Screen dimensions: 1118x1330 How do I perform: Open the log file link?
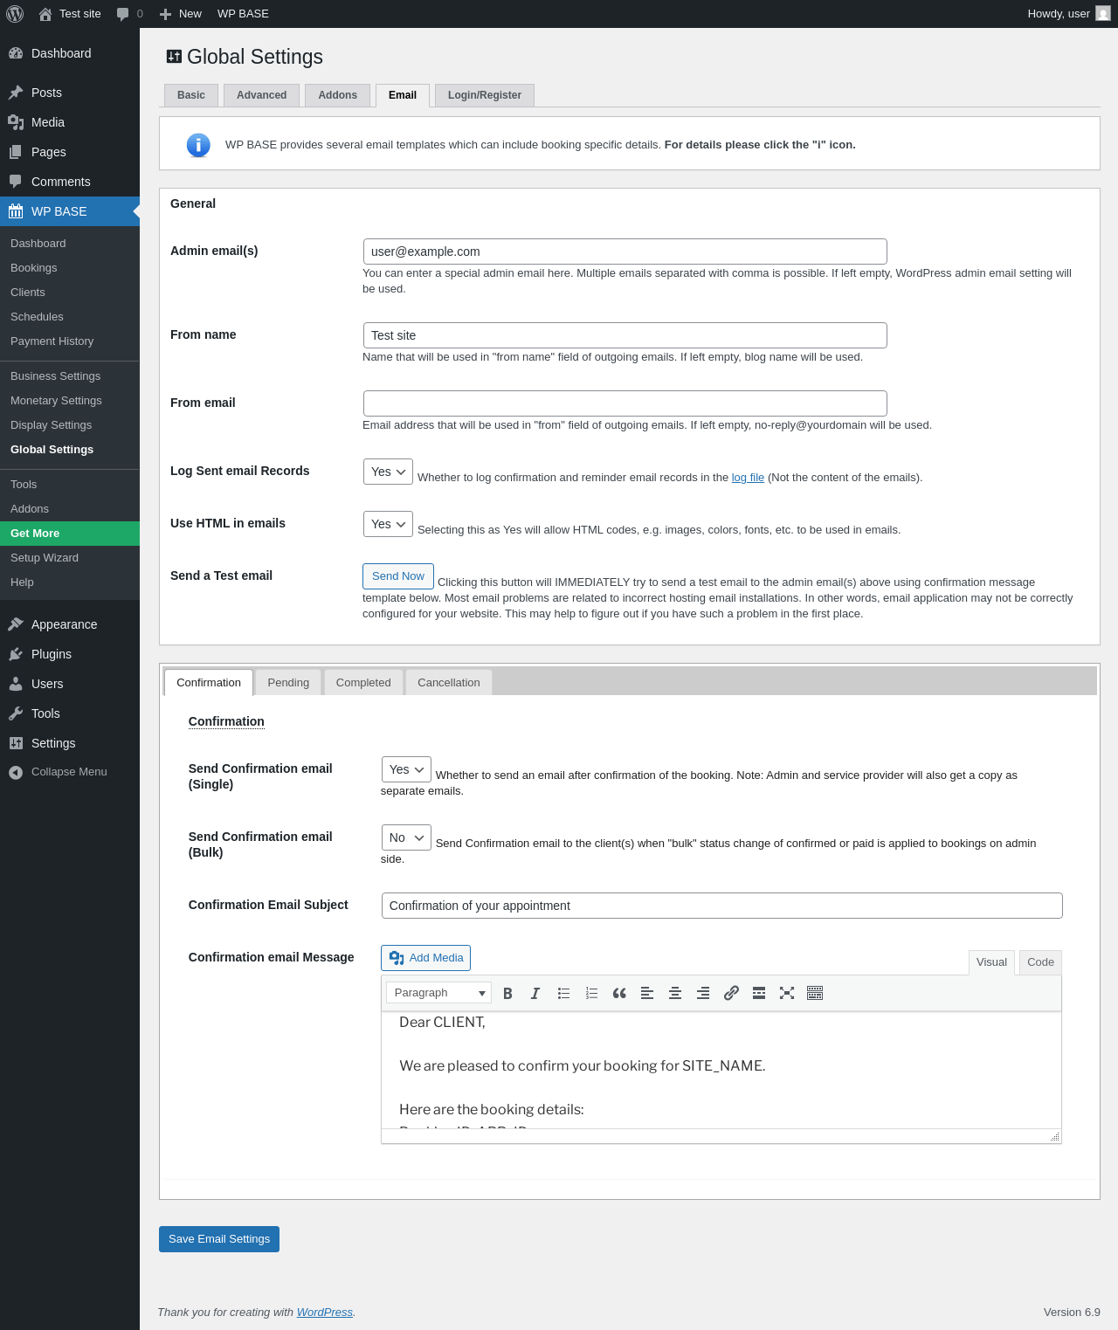click(748, 478)
